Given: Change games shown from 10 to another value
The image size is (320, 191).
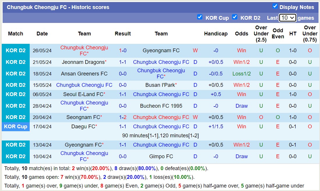Looking at the screenshot, I should click(x=287, y=18).
